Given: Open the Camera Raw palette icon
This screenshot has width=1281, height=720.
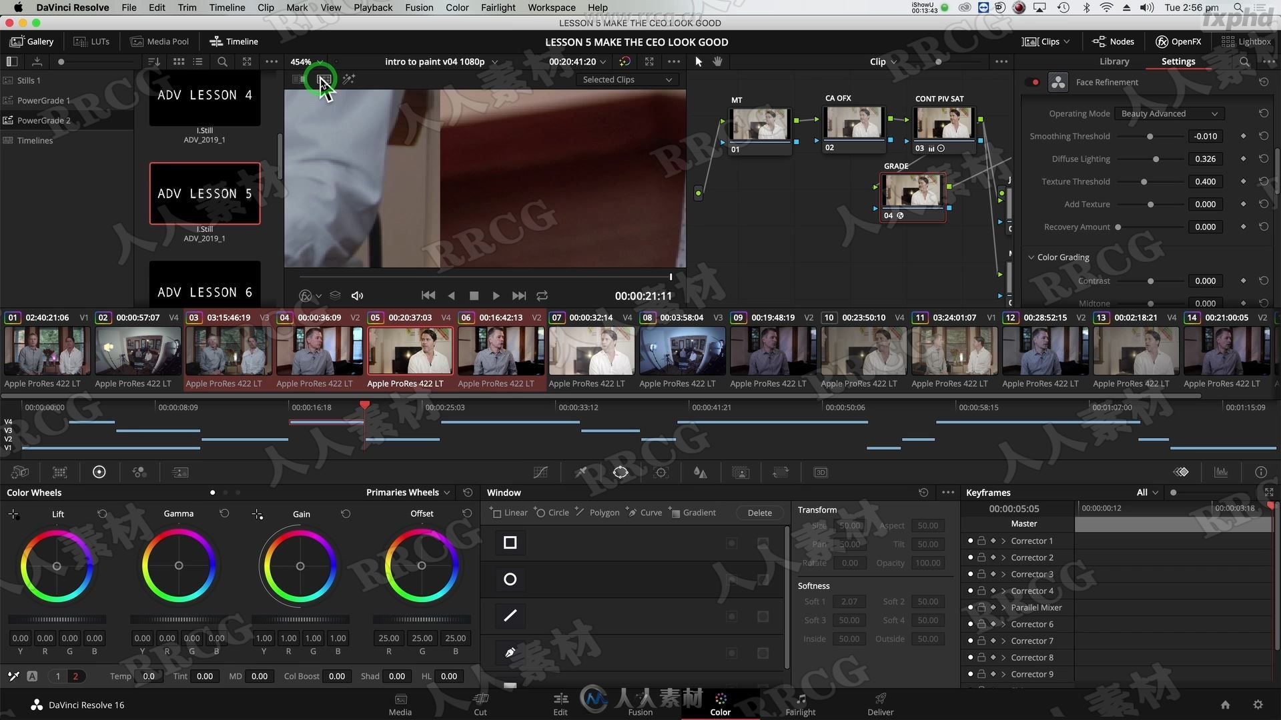Looking at the screenshot, I should point(20,472).
